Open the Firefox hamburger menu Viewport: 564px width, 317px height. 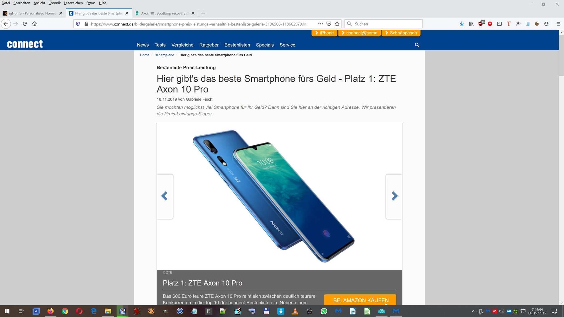(558, 24)
